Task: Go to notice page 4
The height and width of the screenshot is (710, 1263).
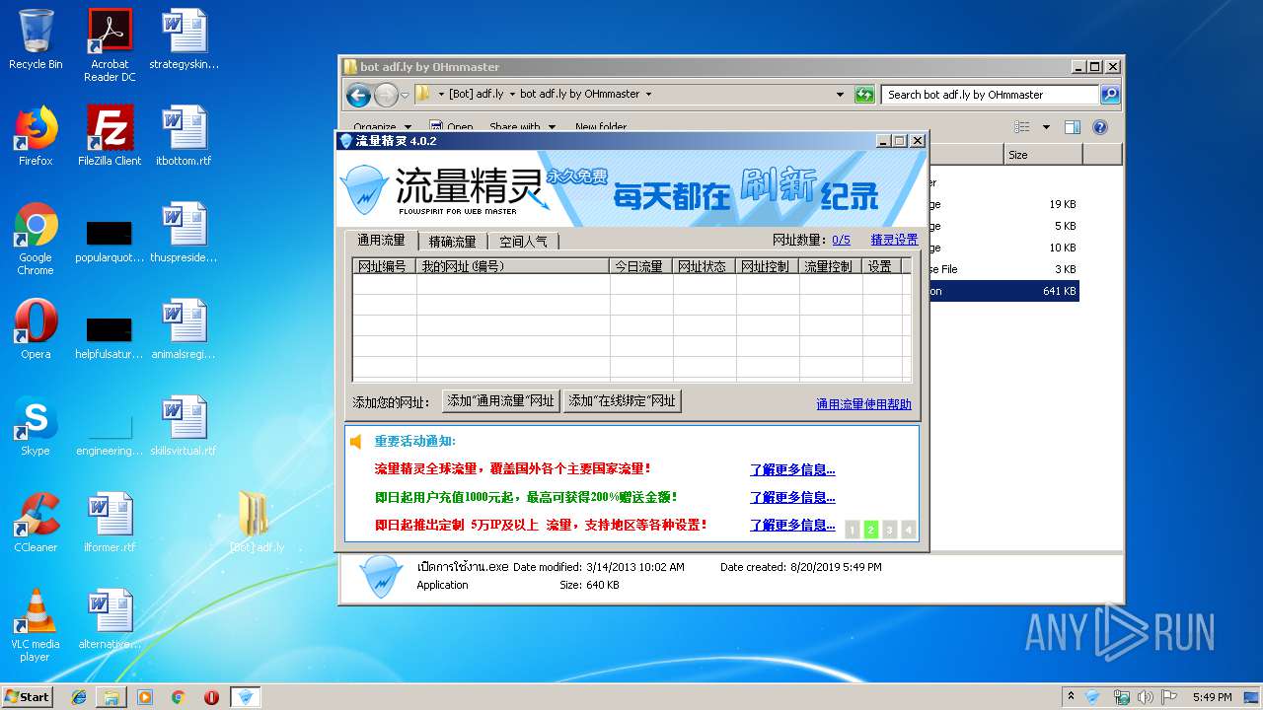Action: (x=909, y=530)
